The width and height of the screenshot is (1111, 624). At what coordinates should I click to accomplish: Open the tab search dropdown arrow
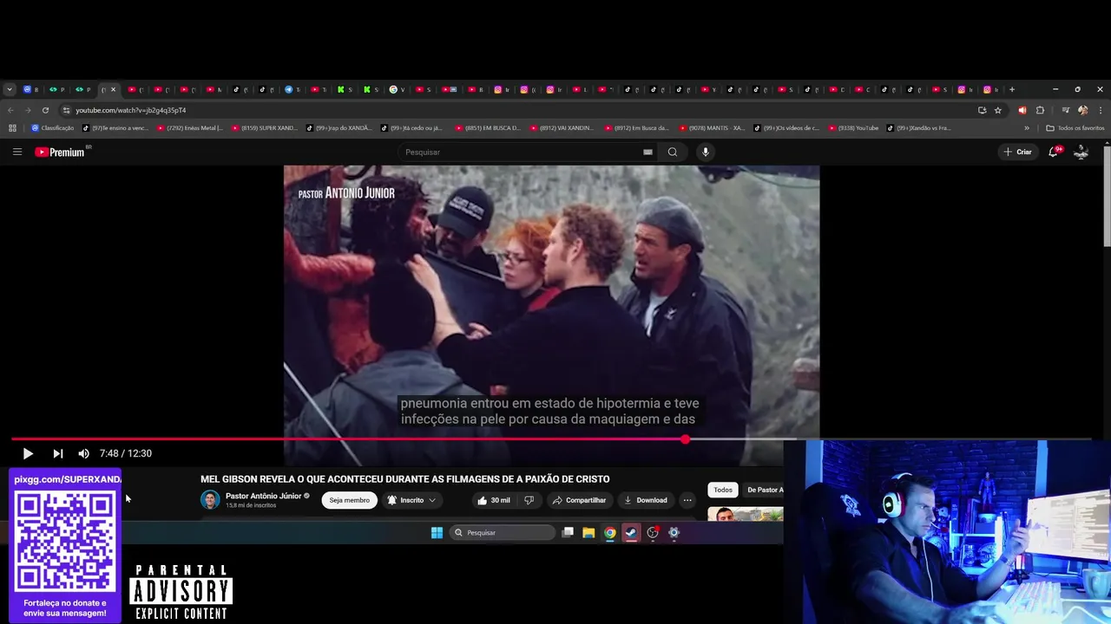pyautogui.click(x=9, y=89)
